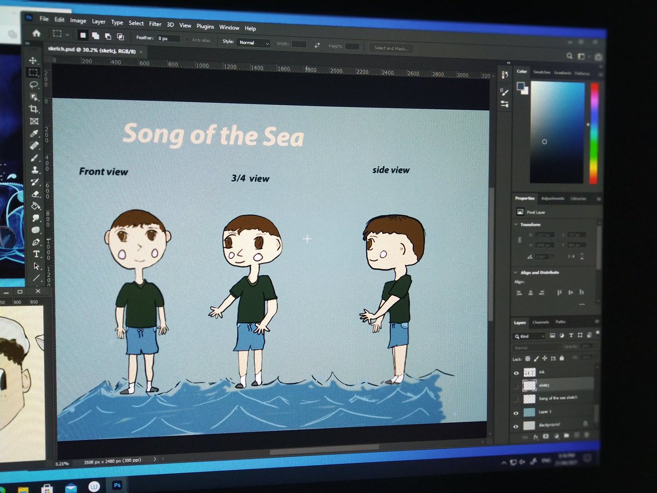This screenshot has width=657, height=493.
Task: Hide Layer 1 visibility
Action: [x=516, y=413]
